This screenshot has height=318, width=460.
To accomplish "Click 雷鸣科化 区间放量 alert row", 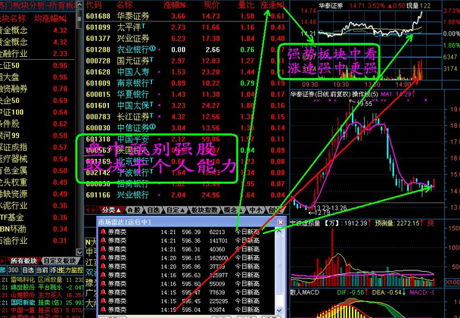I will [42, 280].
